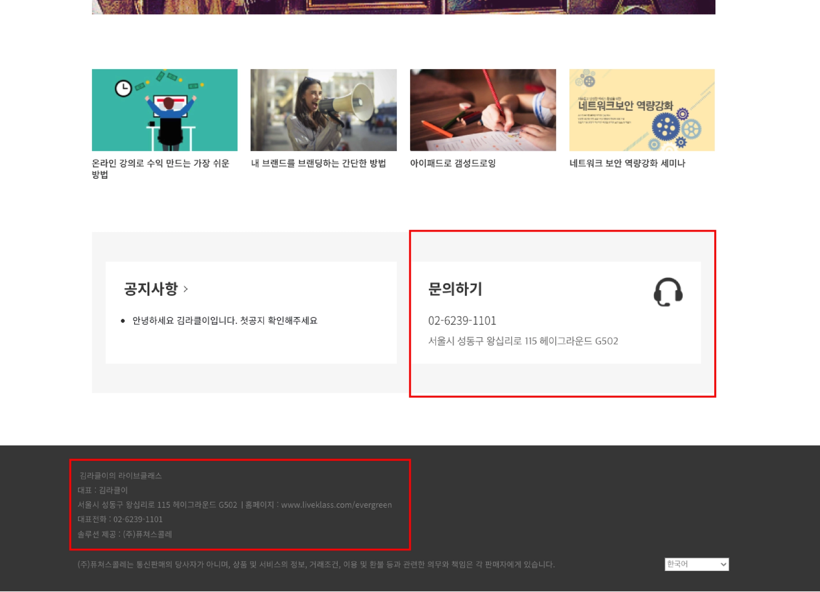Click the title 아이패드로 감성드로잉

[453, 163]
